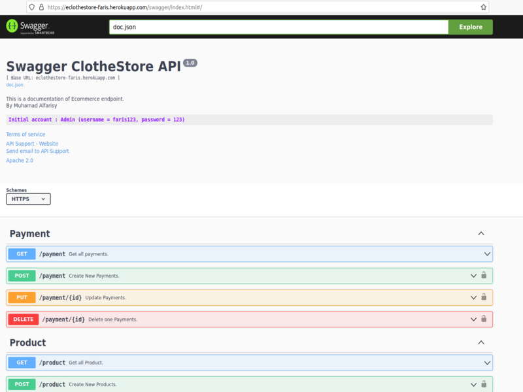Open Terms of service link

point(25,135)
